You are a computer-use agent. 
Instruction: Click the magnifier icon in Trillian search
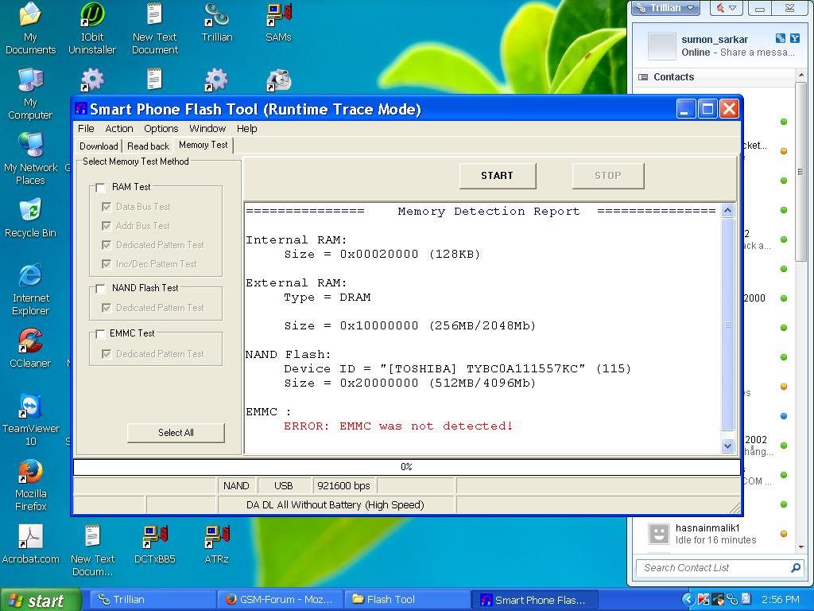point(795,568)
